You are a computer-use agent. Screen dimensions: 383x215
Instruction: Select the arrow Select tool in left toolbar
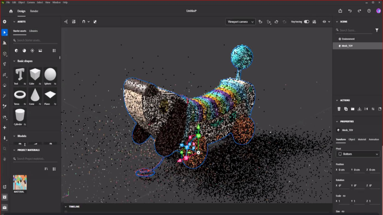click(4, 32)
